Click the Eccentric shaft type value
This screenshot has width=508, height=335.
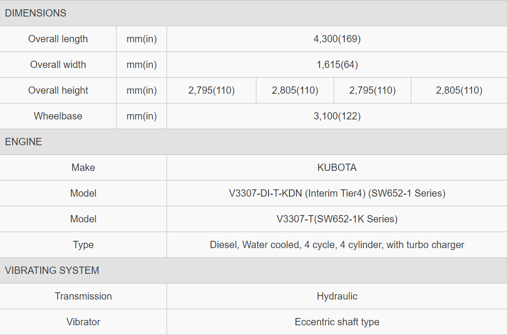[x=337, y=322]
